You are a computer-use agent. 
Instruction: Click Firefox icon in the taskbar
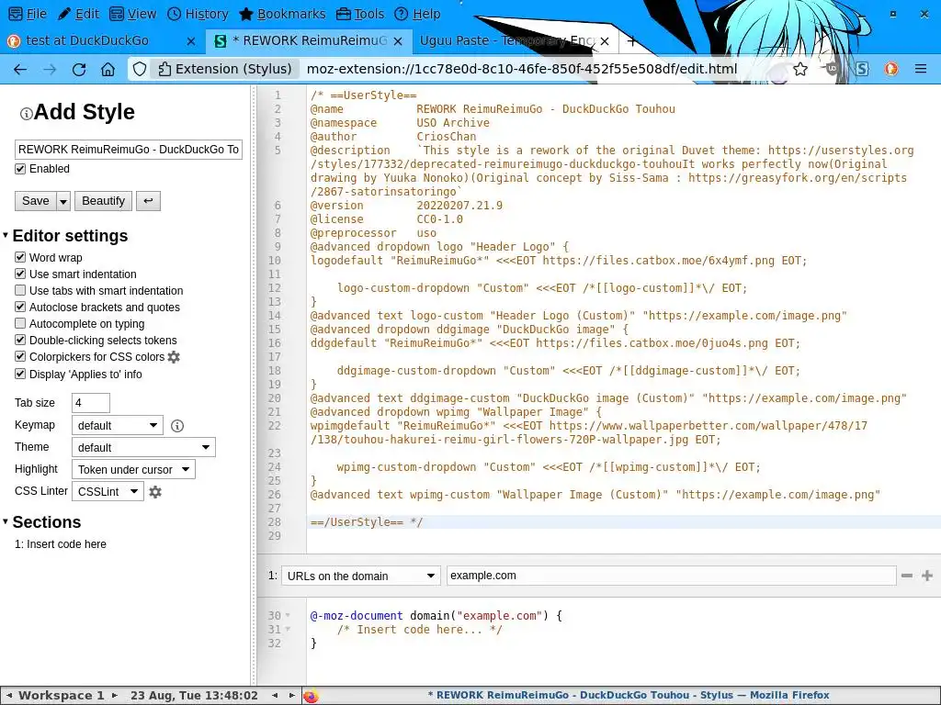coord(311,696)
